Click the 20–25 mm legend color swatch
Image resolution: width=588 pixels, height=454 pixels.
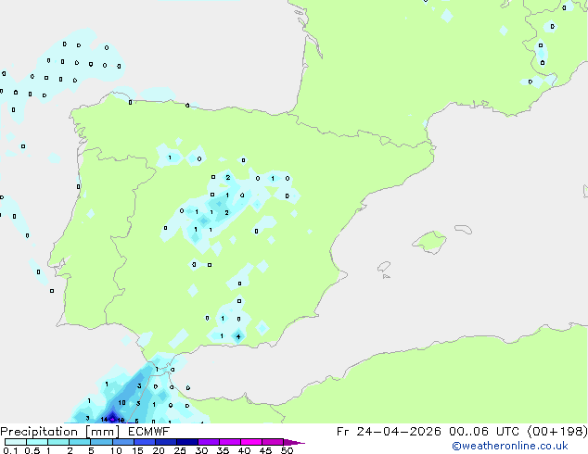[x=165, y=442]
